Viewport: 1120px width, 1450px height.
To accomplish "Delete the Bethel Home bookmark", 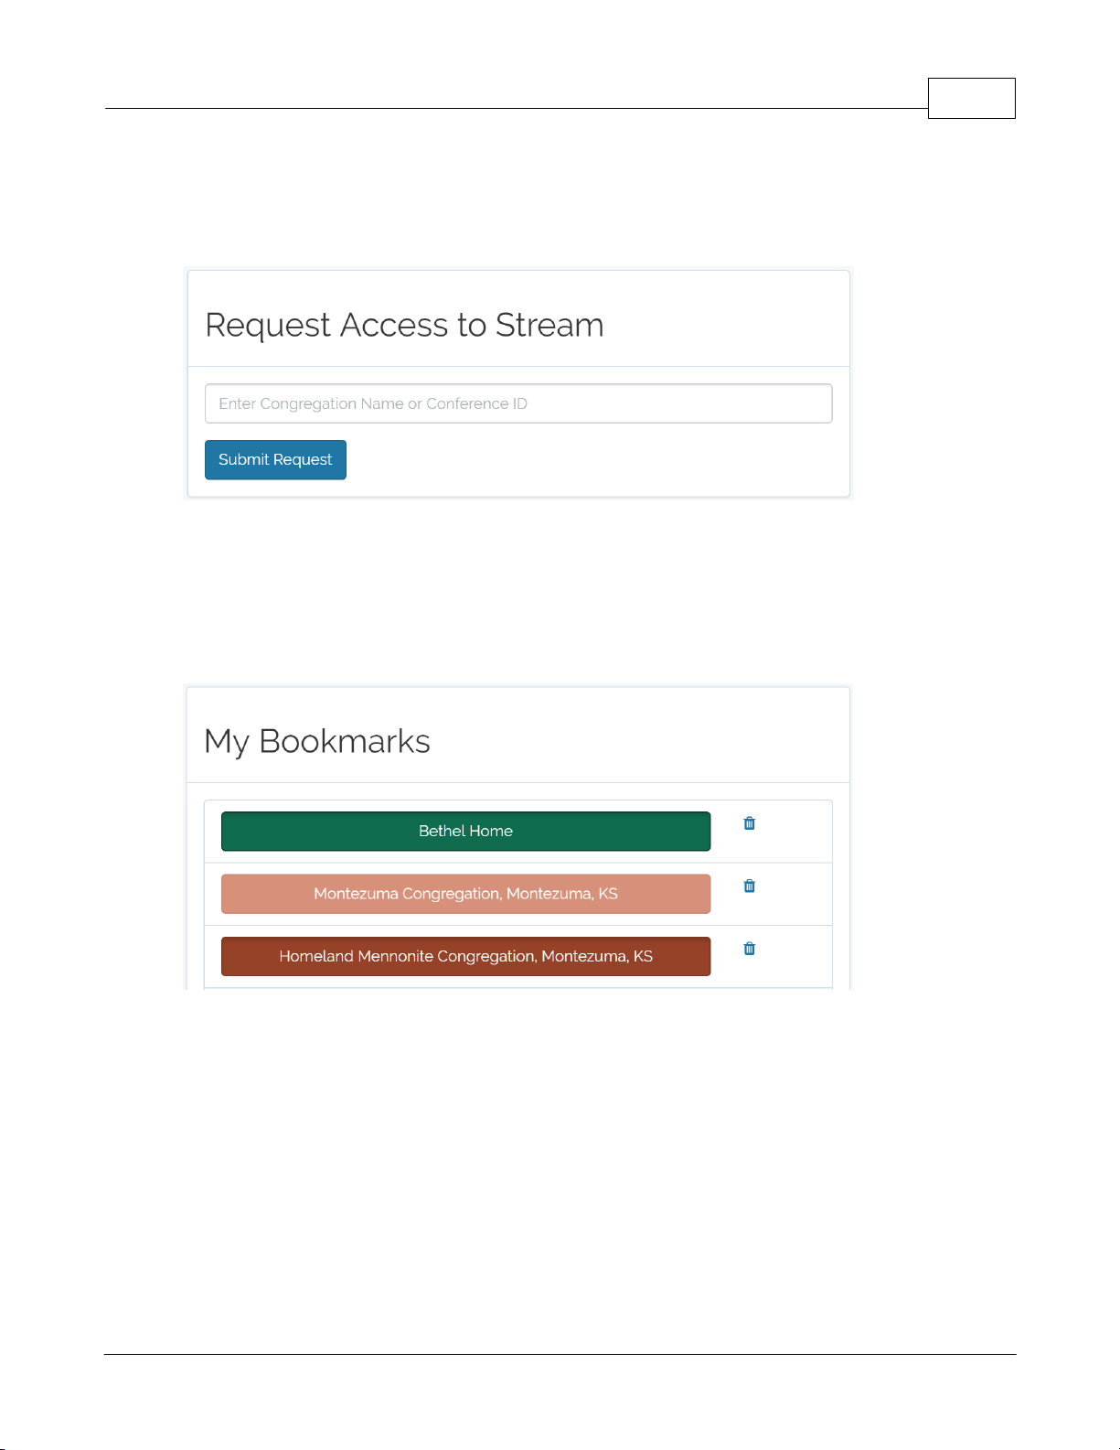I will coord(750,823).
